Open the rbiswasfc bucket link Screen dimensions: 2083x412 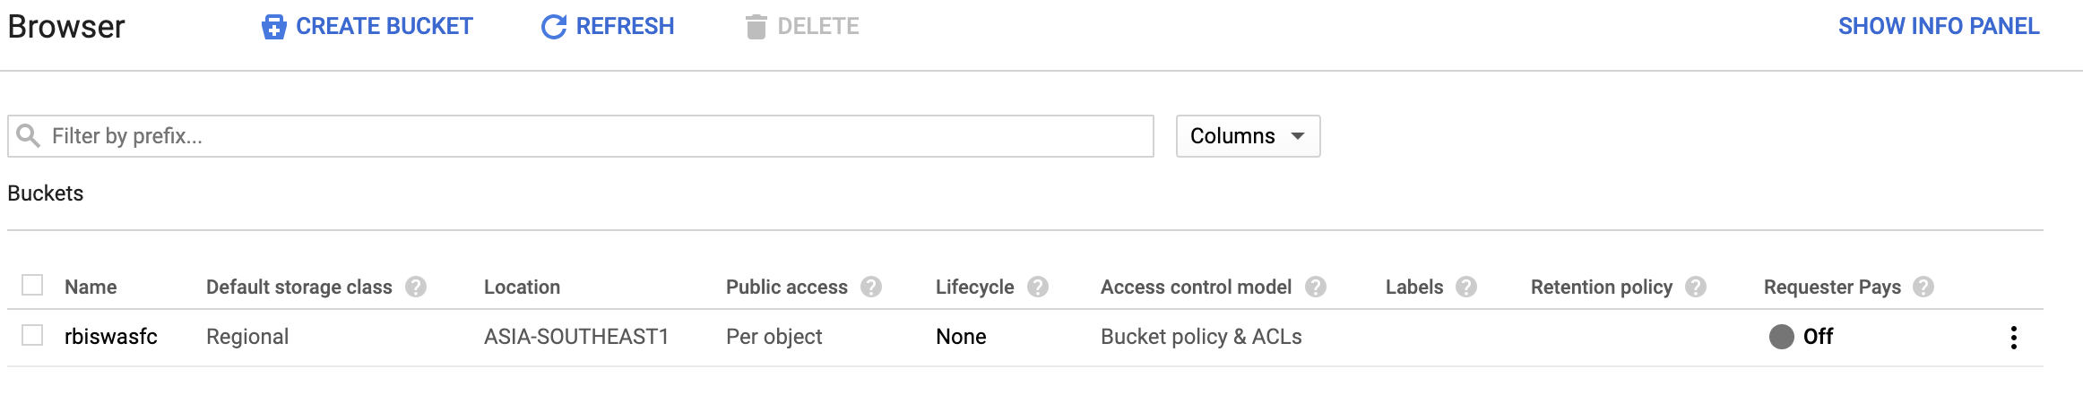point(111,337)
